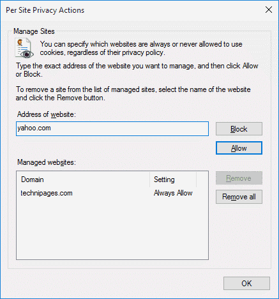Click the Block button
The height and width of the screenshot is (299, 279).
pos(239,129)
